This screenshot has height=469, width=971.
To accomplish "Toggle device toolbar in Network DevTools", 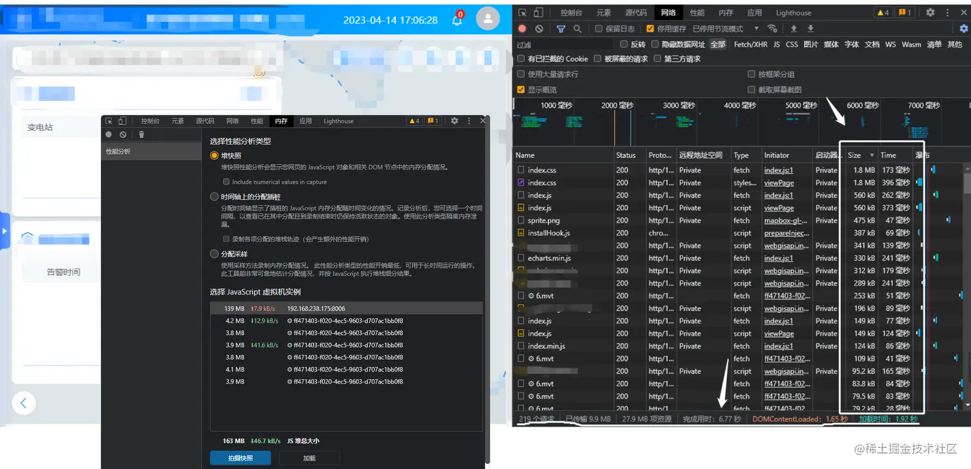I will click(x=538, y=13).
